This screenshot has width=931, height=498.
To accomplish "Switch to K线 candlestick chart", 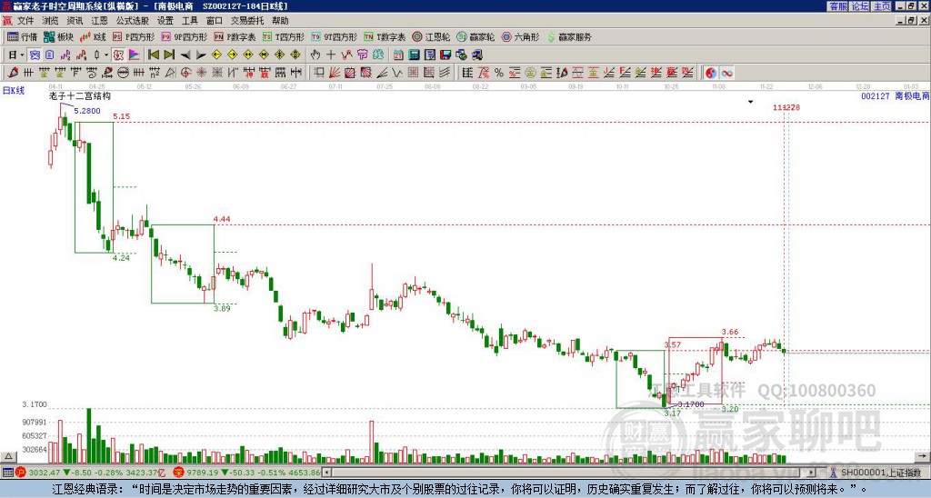I will click(x=93, y=36).
